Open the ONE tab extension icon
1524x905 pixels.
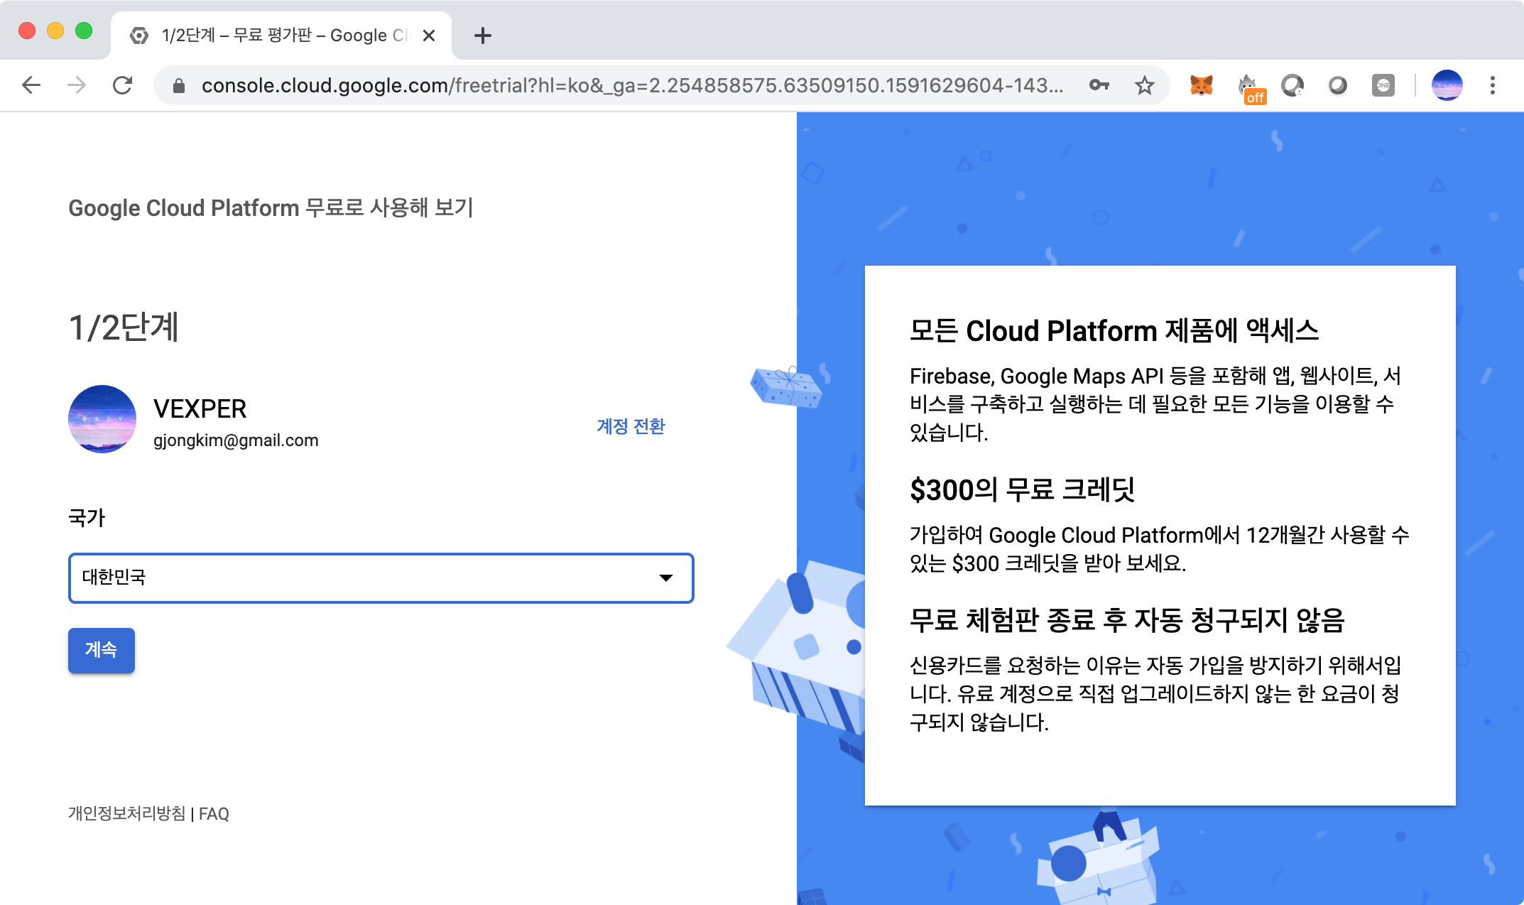(1383, 86)
